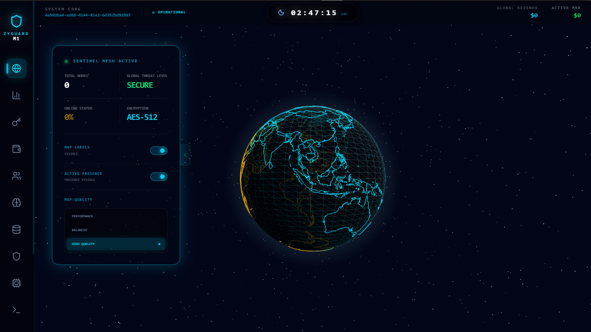Select Performance map quality
Screen dimensions: 591x332
point(116,216)
